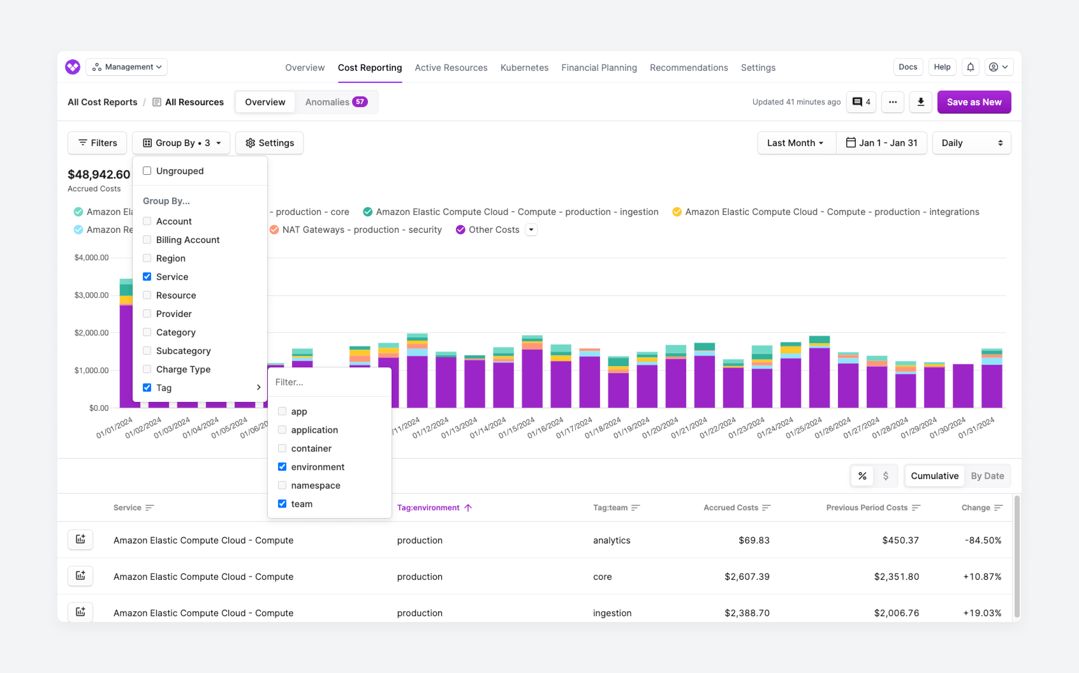Open the three-dots more options menu
Viewport: 1079px width, 673px height.
click(892, 102)
